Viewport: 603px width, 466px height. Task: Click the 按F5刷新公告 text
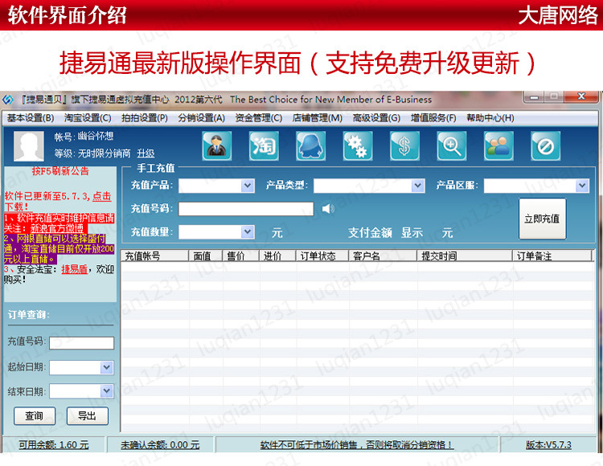click(60, 171)
